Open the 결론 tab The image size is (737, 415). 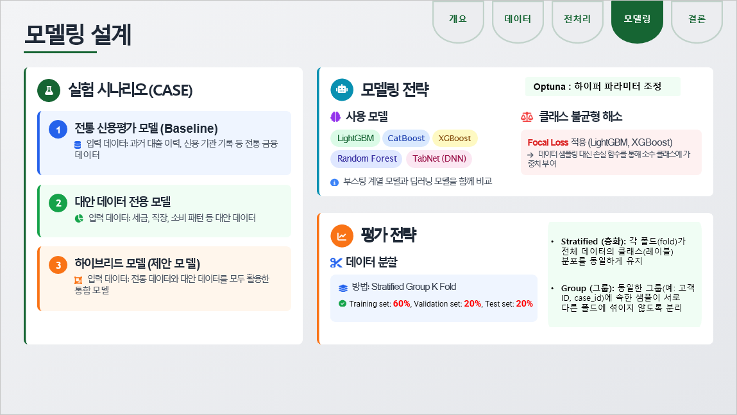click(697, 19)
